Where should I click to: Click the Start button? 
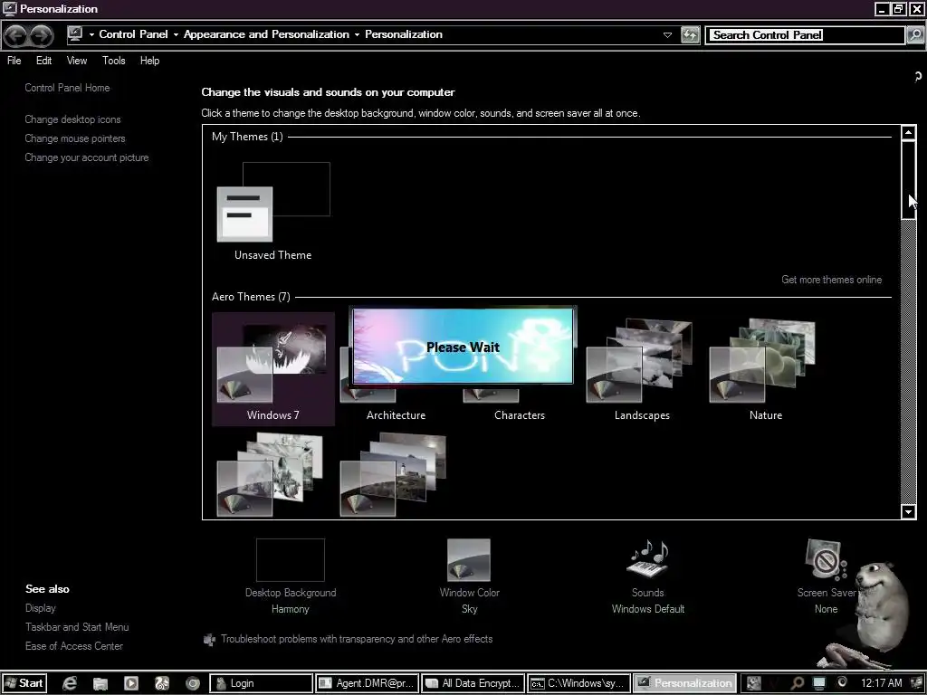click(x=24, y=683)
